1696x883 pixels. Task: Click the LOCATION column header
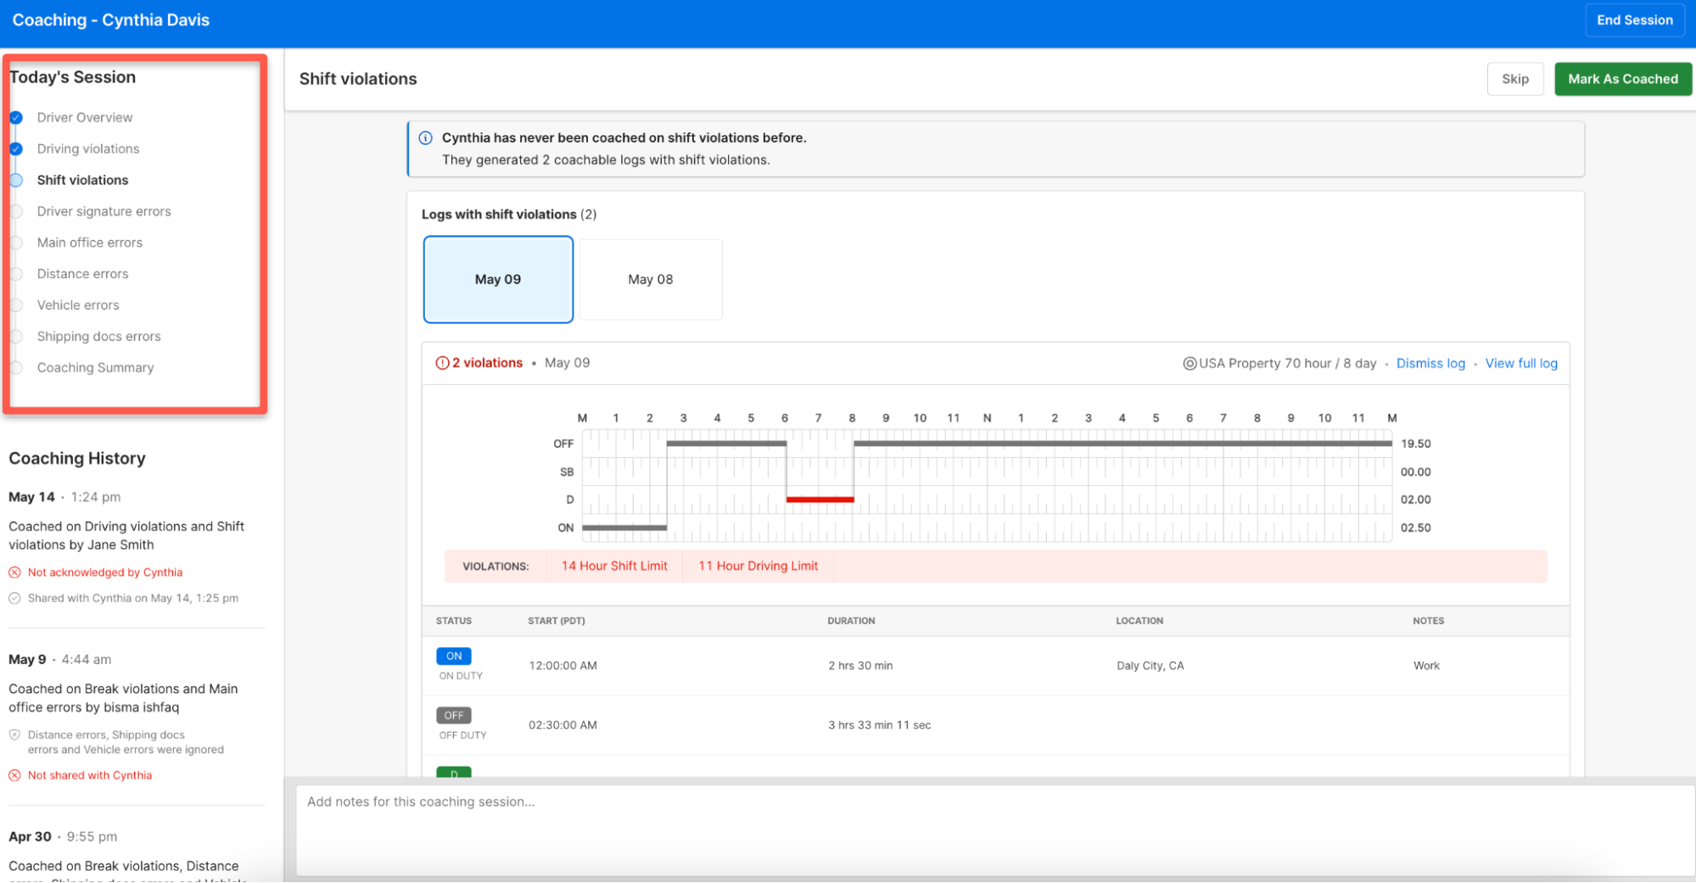pos(1139,621)
